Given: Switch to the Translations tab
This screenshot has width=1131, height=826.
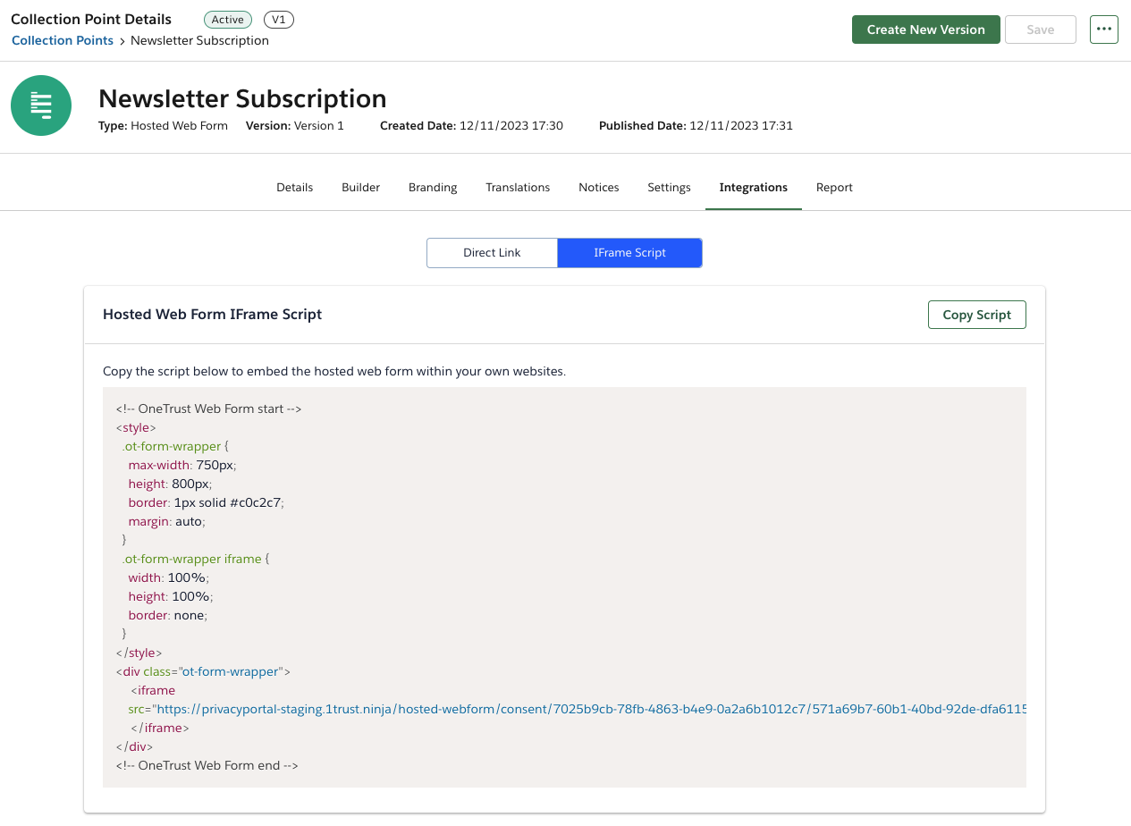Looking at the screenshot, I should [x=518, y=187].
